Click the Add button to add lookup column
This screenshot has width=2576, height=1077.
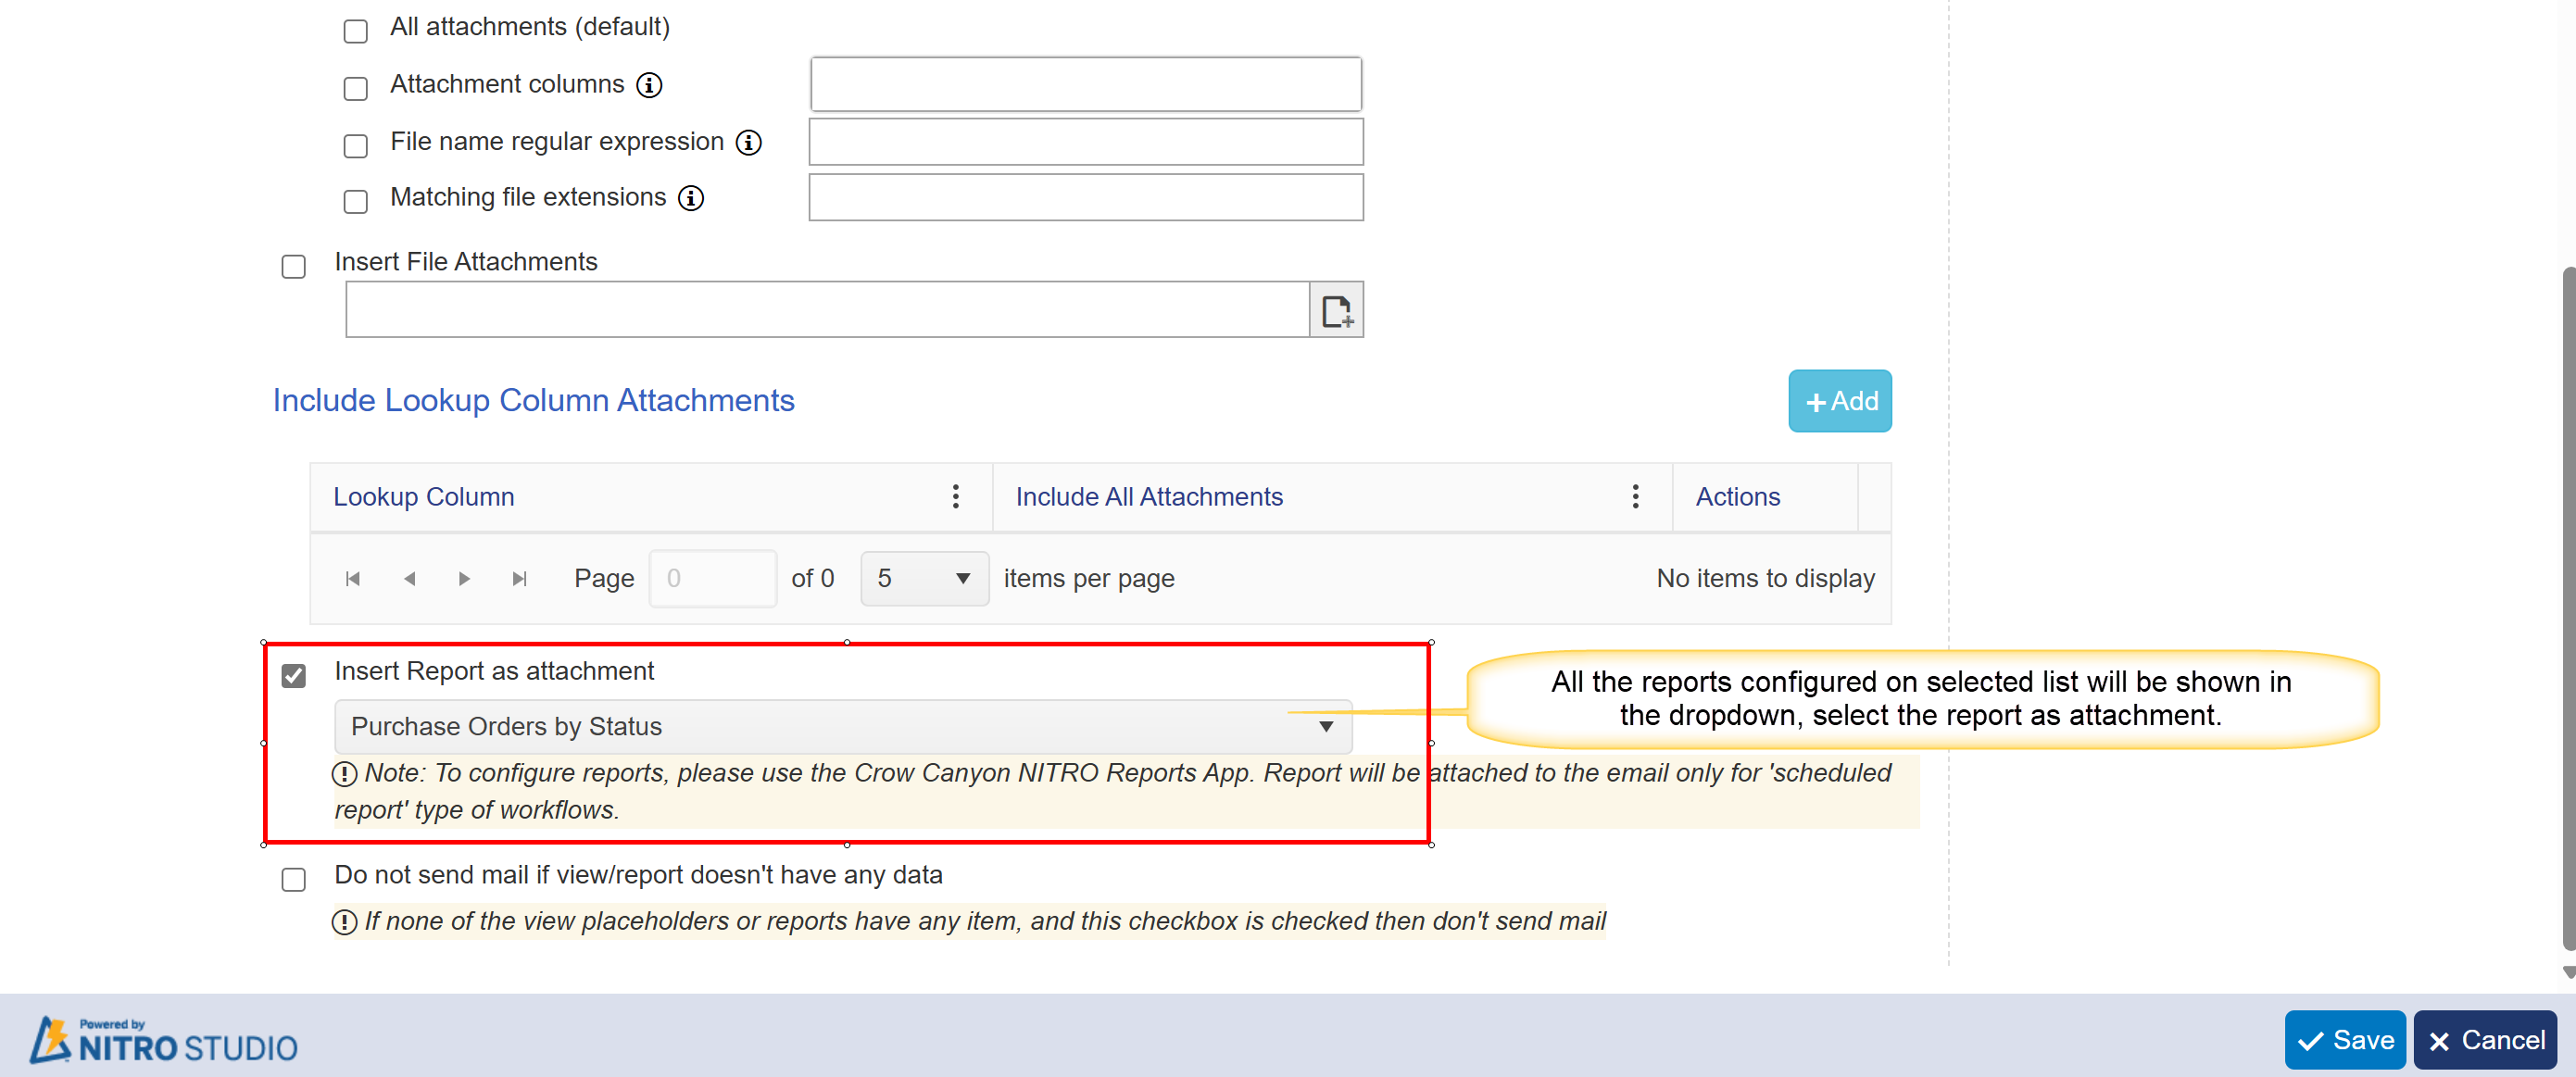click(1835, 401)
